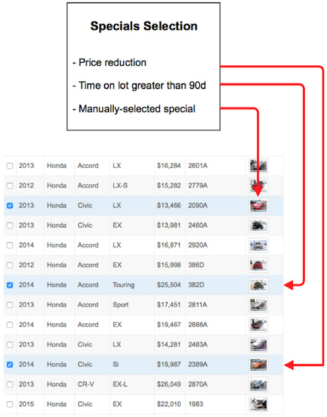Open thumbnail for stock 2601A Accord
Screen dimensions: 327x417
(x=258, y=166)
